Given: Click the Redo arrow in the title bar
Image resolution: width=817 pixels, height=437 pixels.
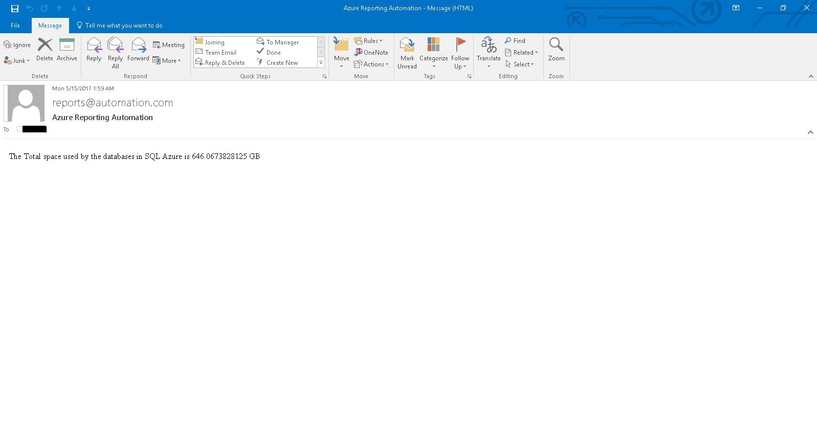Looking at the screenshot, I should coord(45,8).
